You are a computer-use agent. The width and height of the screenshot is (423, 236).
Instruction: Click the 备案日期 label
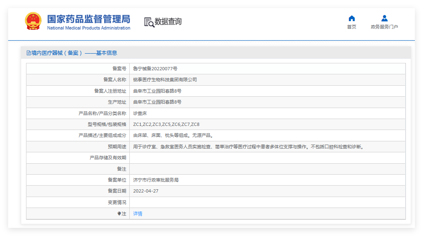[117, 191]
